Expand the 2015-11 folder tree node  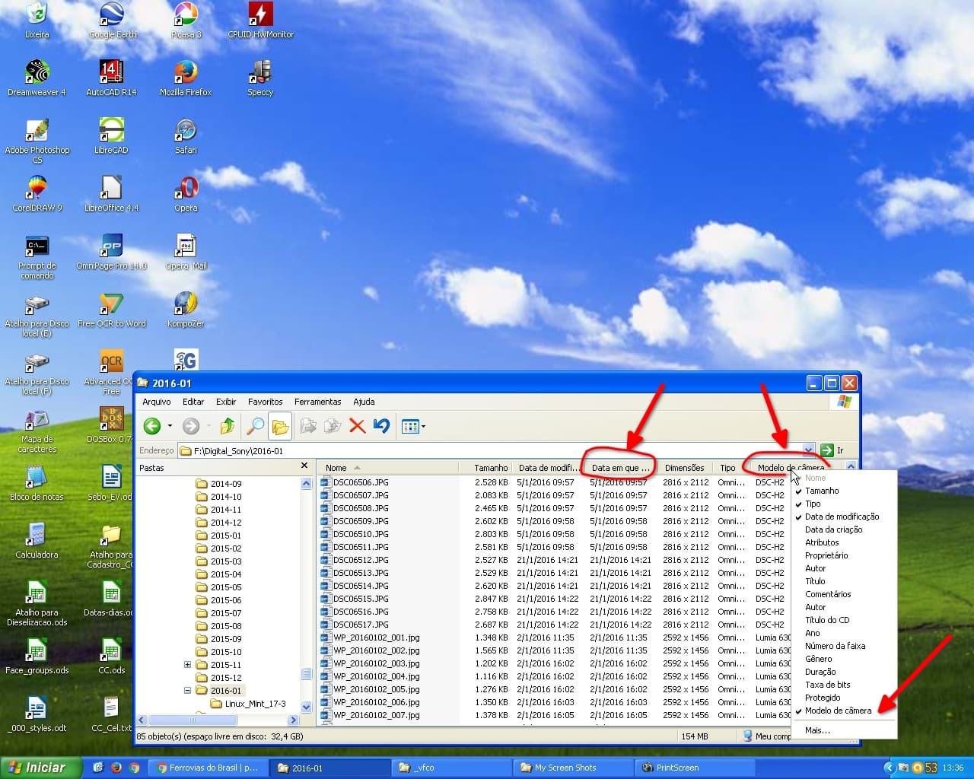pos(187,664)
